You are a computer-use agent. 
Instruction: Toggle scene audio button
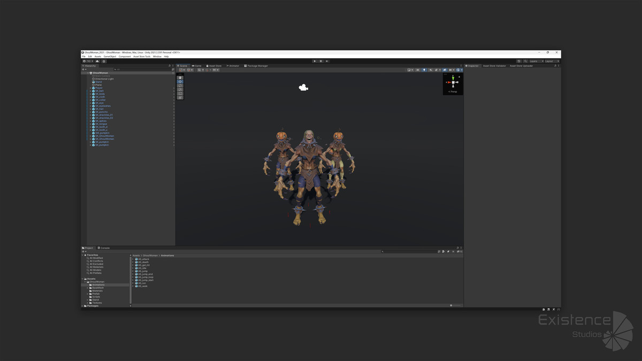431,70
